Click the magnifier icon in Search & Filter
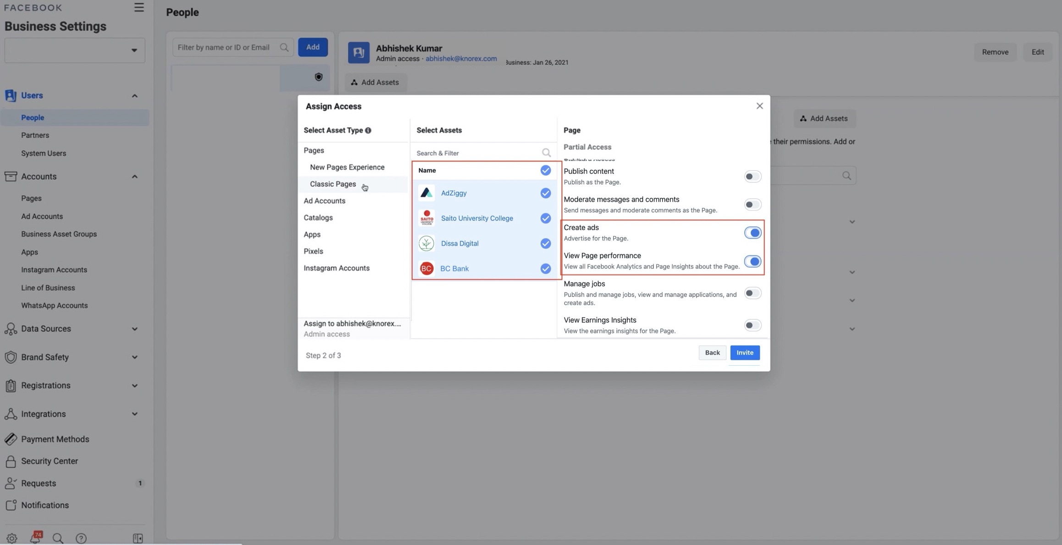This screenshot has width=1062, height=545. click(546, 153)
